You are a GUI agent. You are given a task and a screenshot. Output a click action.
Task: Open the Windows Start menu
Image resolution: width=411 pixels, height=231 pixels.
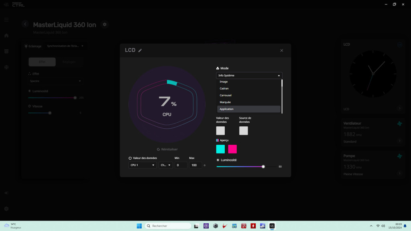[139, 226]
